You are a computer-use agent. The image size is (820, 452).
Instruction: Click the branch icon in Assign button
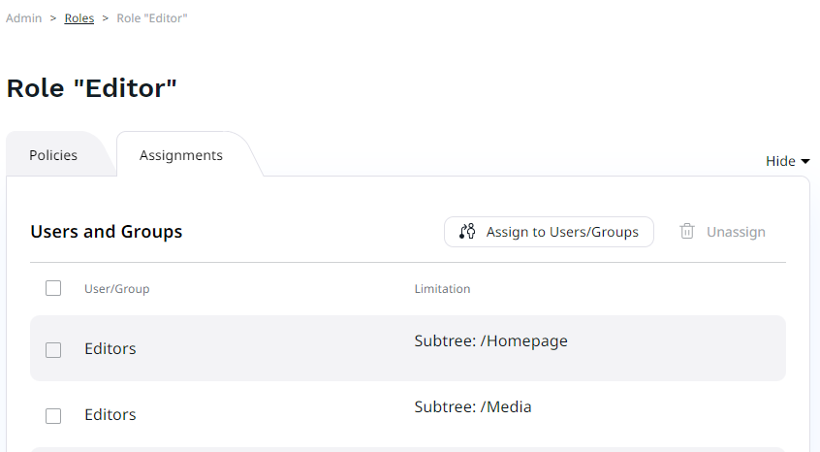coord(467,232)
